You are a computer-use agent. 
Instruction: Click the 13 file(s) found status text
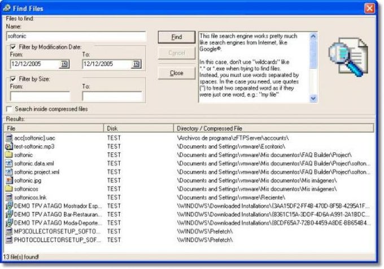point(21,257)
